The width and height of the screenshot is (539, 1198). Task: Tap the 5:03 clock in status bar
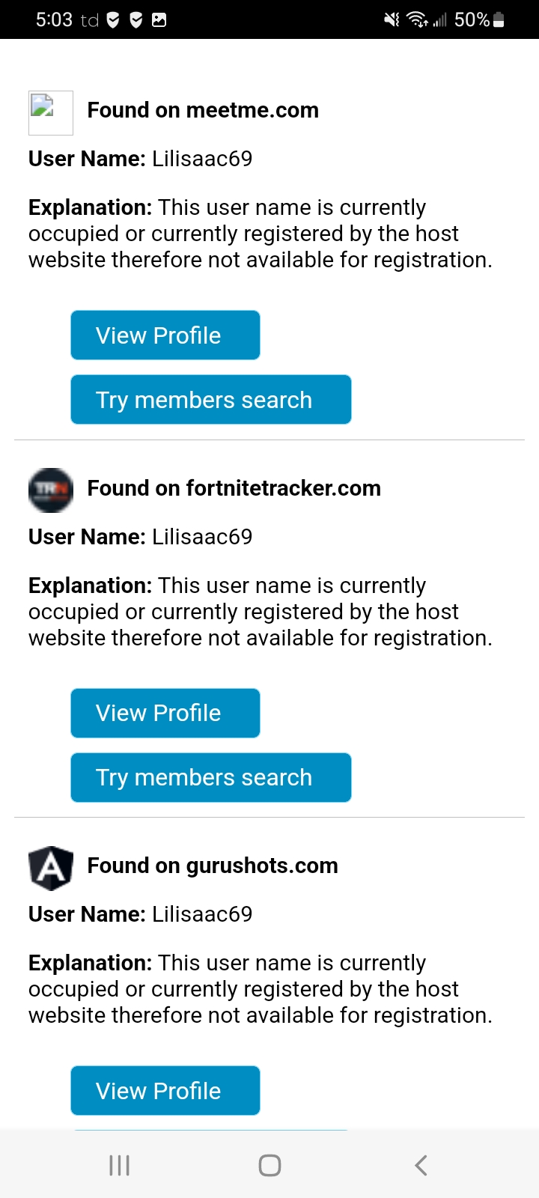[54, 20]
